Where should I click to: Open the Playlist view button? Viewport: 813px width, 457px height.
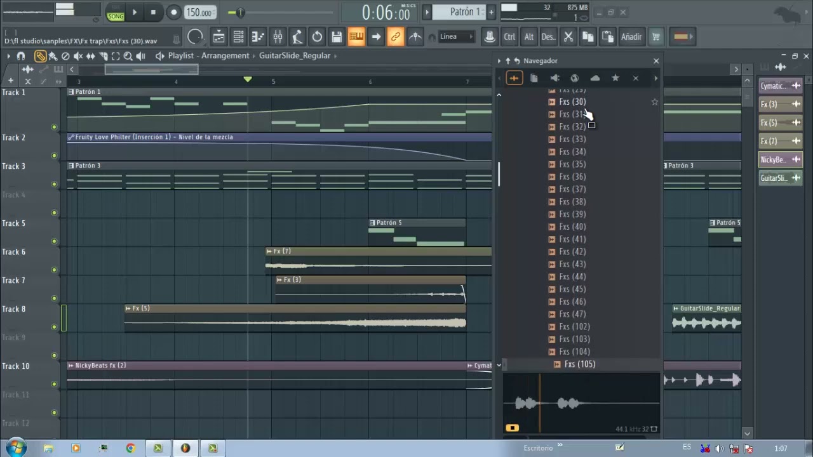218,37
